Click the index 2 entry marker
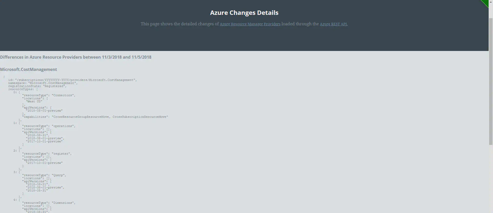The width and height of the screenshot is (493, 213). click(15, 151)
